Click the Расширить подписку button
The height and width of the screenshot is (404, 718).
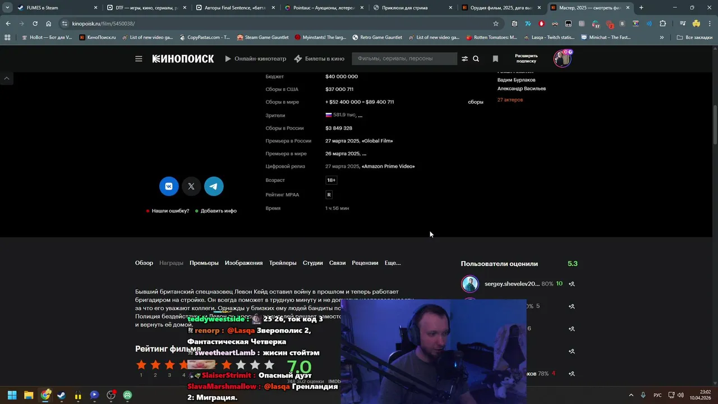526,58
